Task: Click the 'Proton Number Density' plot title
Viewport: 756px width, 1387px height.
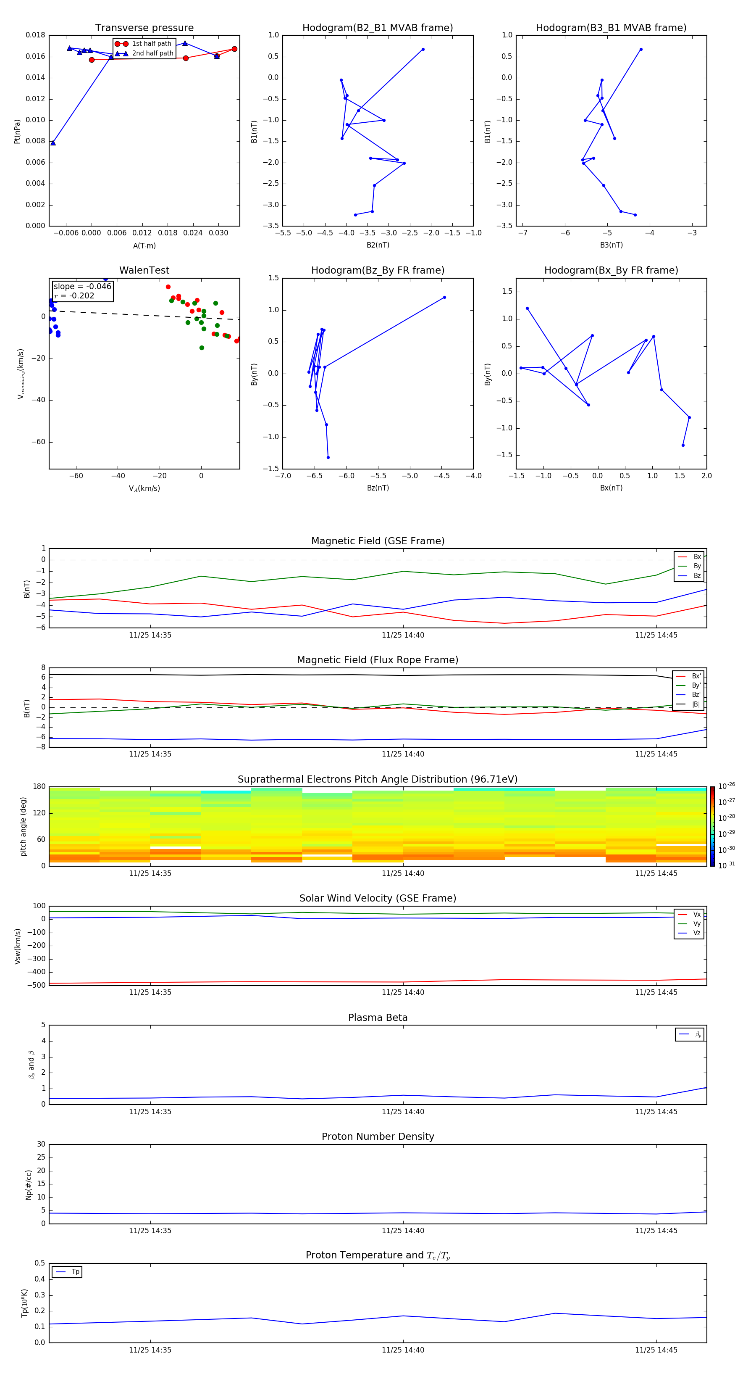Action: tap(378, 1136)
